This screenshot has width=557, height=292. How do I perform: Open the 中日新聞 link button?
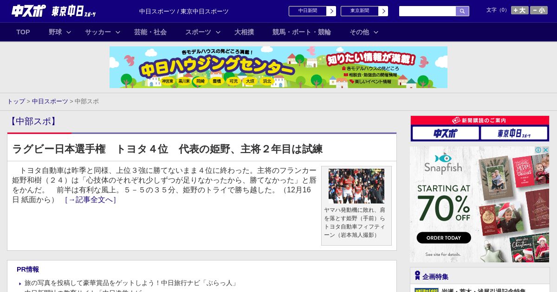click(x=307, y=11)
